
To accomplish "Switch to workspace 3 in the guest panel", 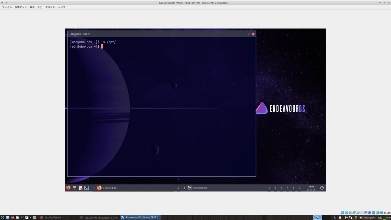I will (x=184, y=188).
